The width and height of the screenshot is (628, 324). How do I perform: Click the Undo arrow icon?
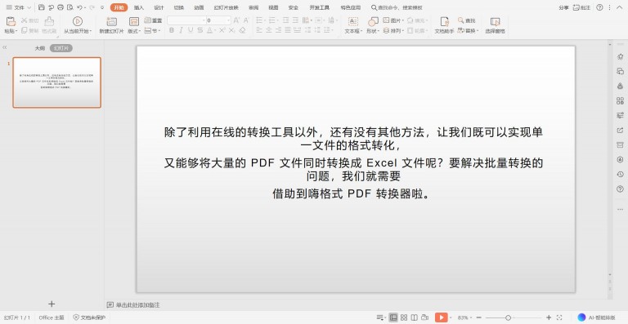(x=79, y=7)
